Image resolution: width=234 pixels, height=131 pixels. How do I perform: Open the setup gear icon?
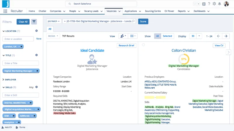pos(214,4)
